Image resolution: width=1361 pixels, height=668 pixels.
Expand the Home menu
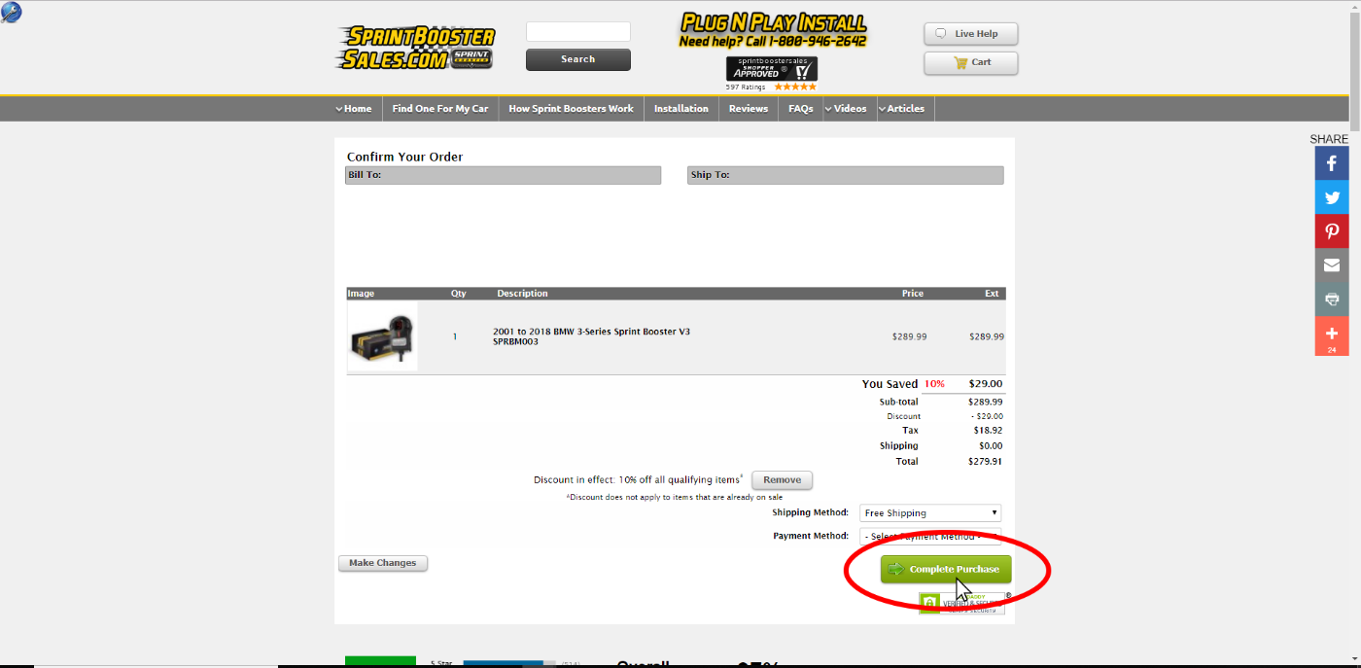(x=354, y=109)
